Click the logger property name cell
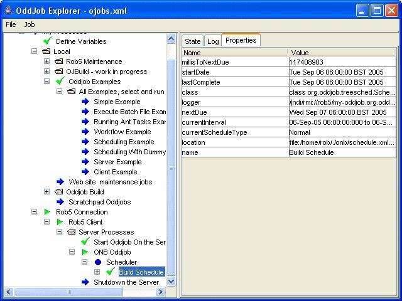 coord(236,102)
